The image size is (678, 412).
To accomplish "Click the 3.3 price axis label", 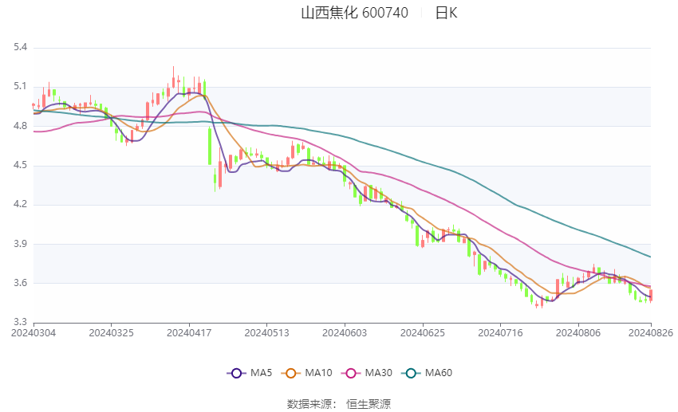I will click(20, 322).
